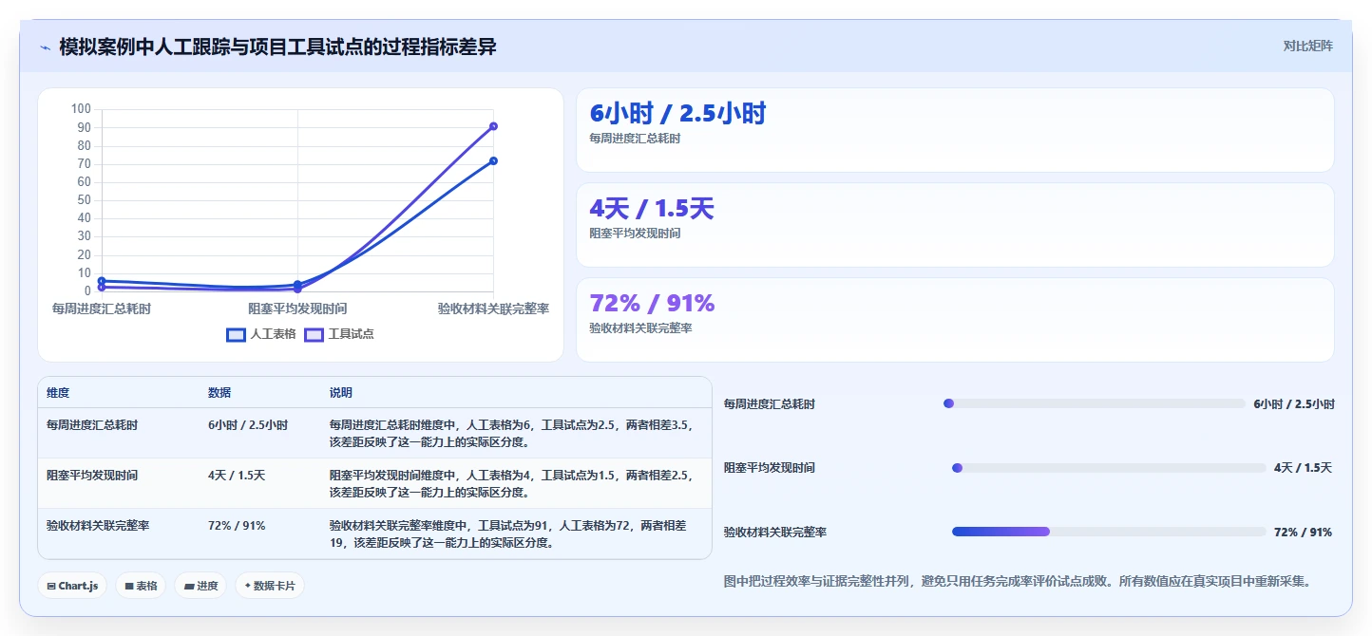The width and height of the screenshot is (1372, 636).
Task: Toggle the 人工表格 legend item
Action: pos(261,334)
